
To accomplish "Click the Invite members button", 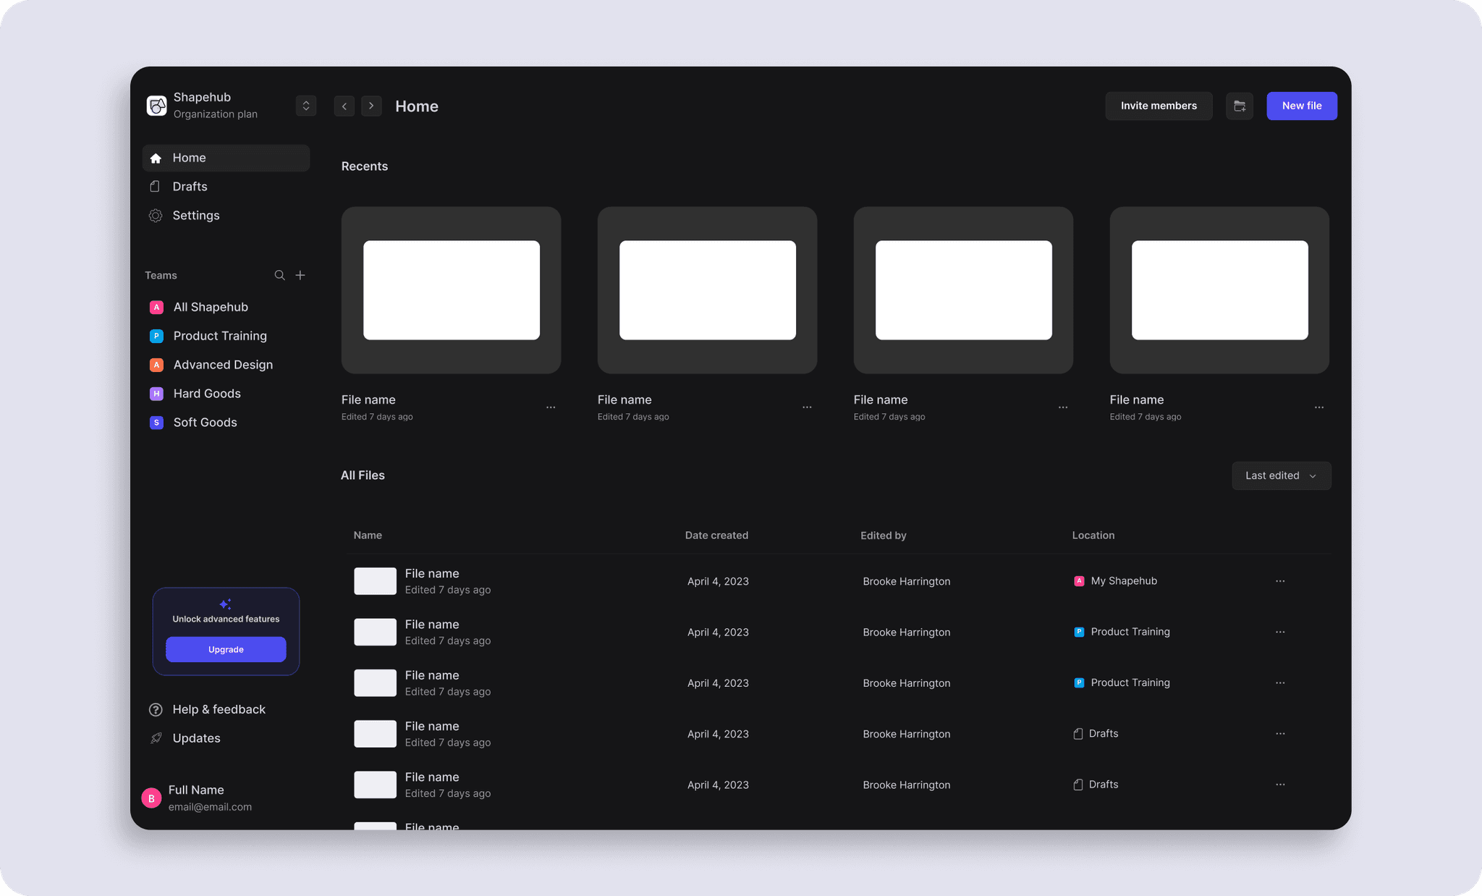I will tap(1159, 106).
